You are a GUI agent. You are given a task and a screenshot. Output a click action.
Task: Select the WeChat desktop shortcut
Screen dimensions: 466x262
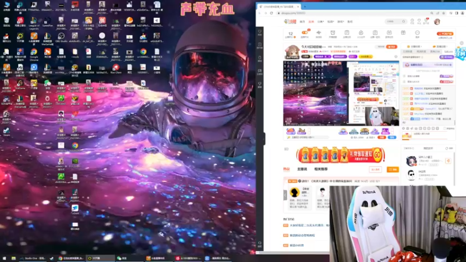[47, 84]
